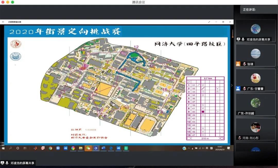Open the Task View taskbar icon

coord(25,148)
